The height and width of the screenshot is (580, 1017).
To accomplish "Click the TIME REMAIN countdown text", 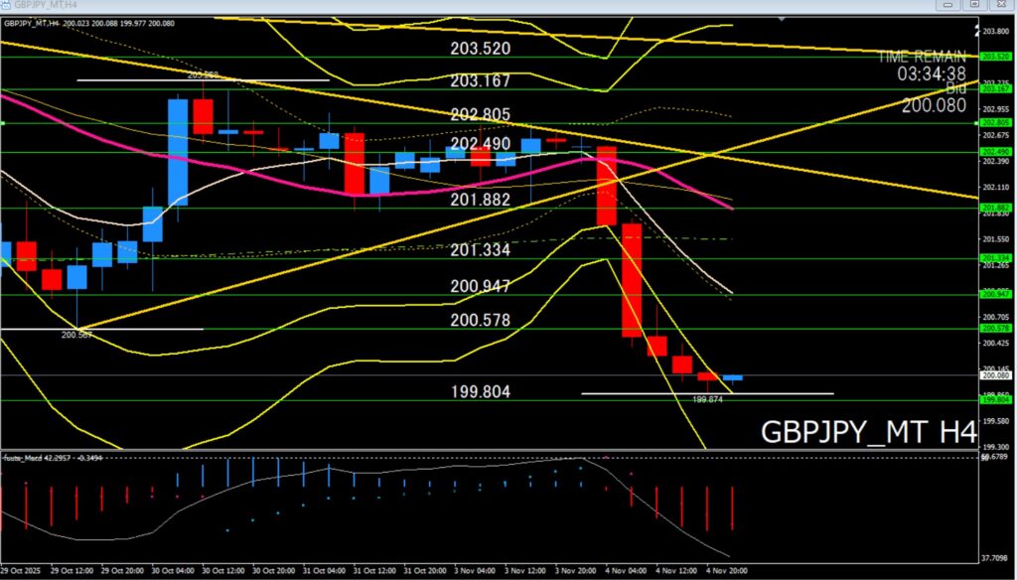I will pos(922,66).
